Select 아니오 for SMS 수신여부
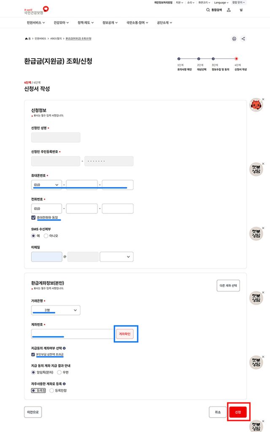The height and width of the screenshot is (432, 270). point(46,236)
